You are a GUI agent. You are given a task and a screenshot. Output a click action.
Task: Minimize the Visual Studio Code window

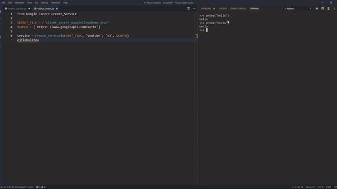pos(322,3)
